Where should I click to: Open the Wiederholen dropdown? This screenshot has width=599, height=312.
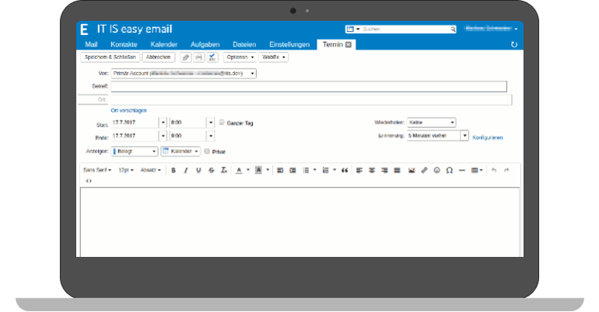431,123
